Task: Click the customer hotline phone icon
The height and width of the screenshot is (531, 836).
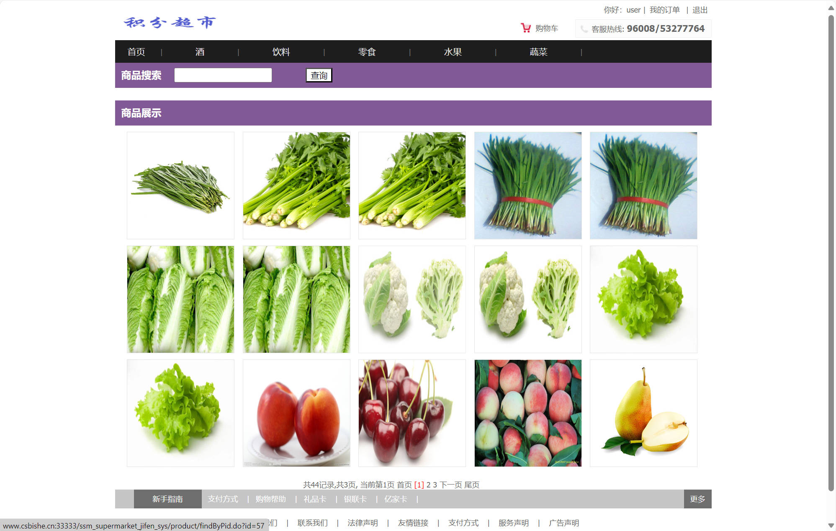Action: pos(584,29)
